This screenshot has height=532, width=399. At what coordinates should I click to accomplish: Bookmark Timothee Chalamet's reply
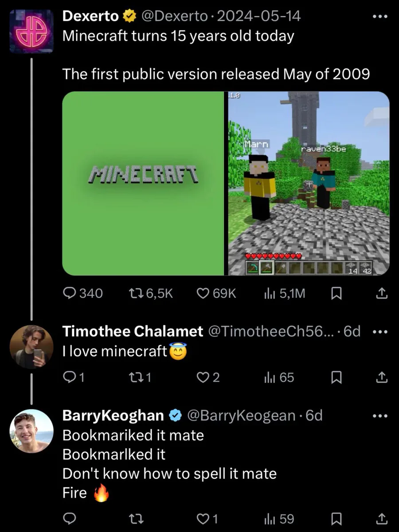click(336, 377)
